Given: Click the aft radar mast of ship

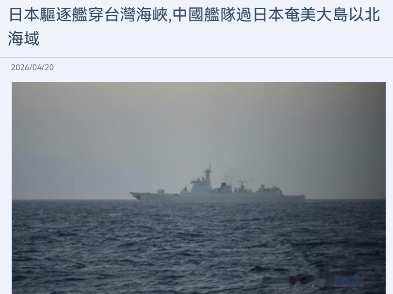Looking at the screenshot, I should (242, 185).
